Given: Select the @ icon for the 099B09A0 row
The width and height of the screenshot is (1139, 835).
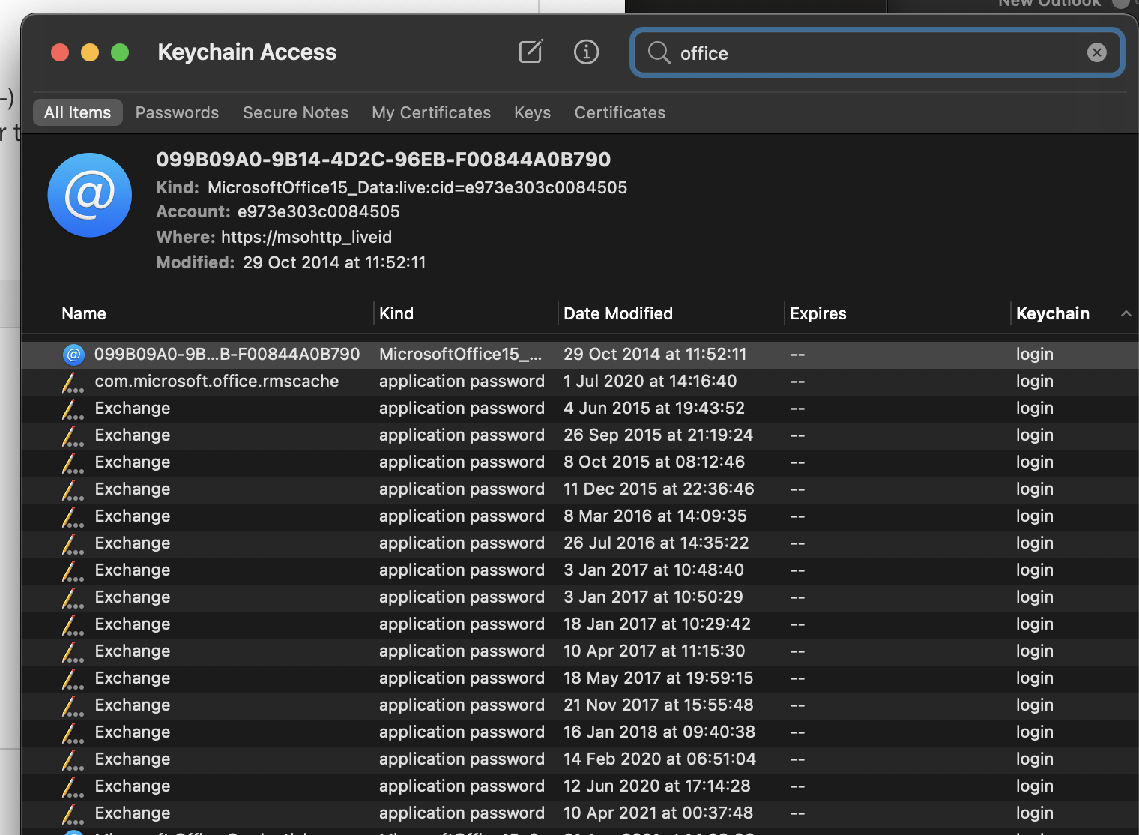Looking at the screenshot, I should (73, 355).
